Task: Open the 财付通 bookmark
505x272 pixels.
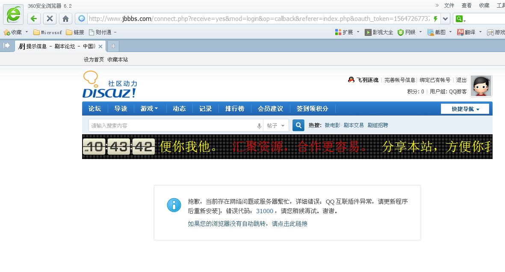Action: (x=100, y=32)
